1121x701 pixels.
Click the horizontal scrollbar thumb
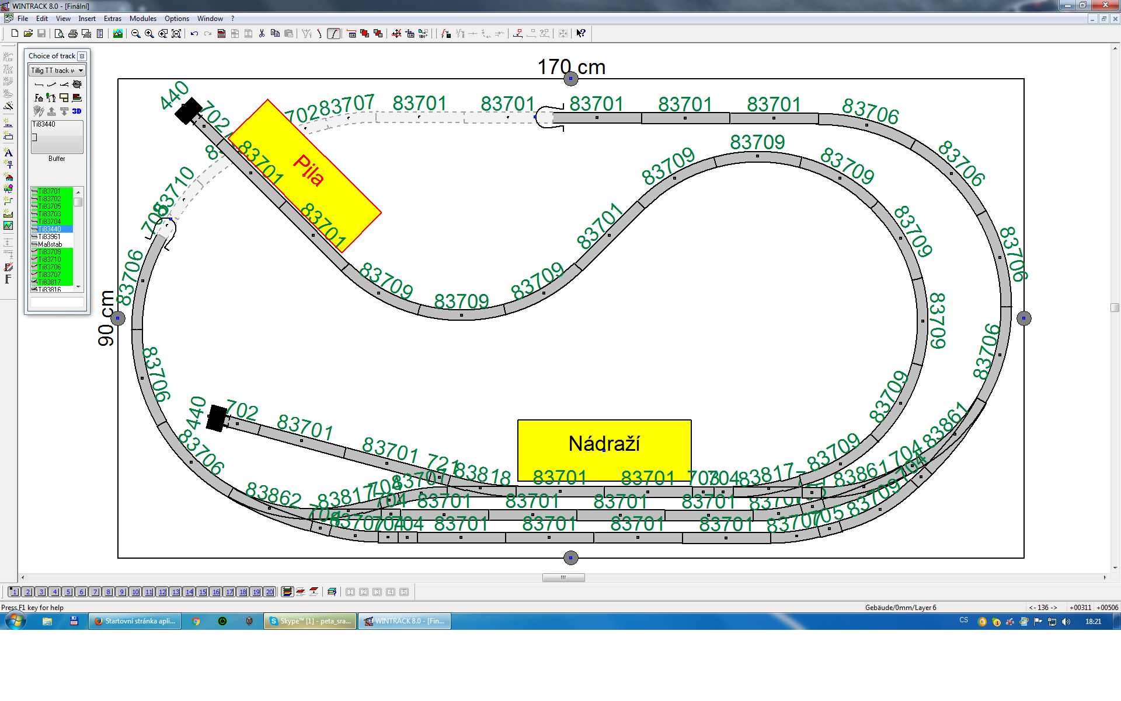(563, 577)
